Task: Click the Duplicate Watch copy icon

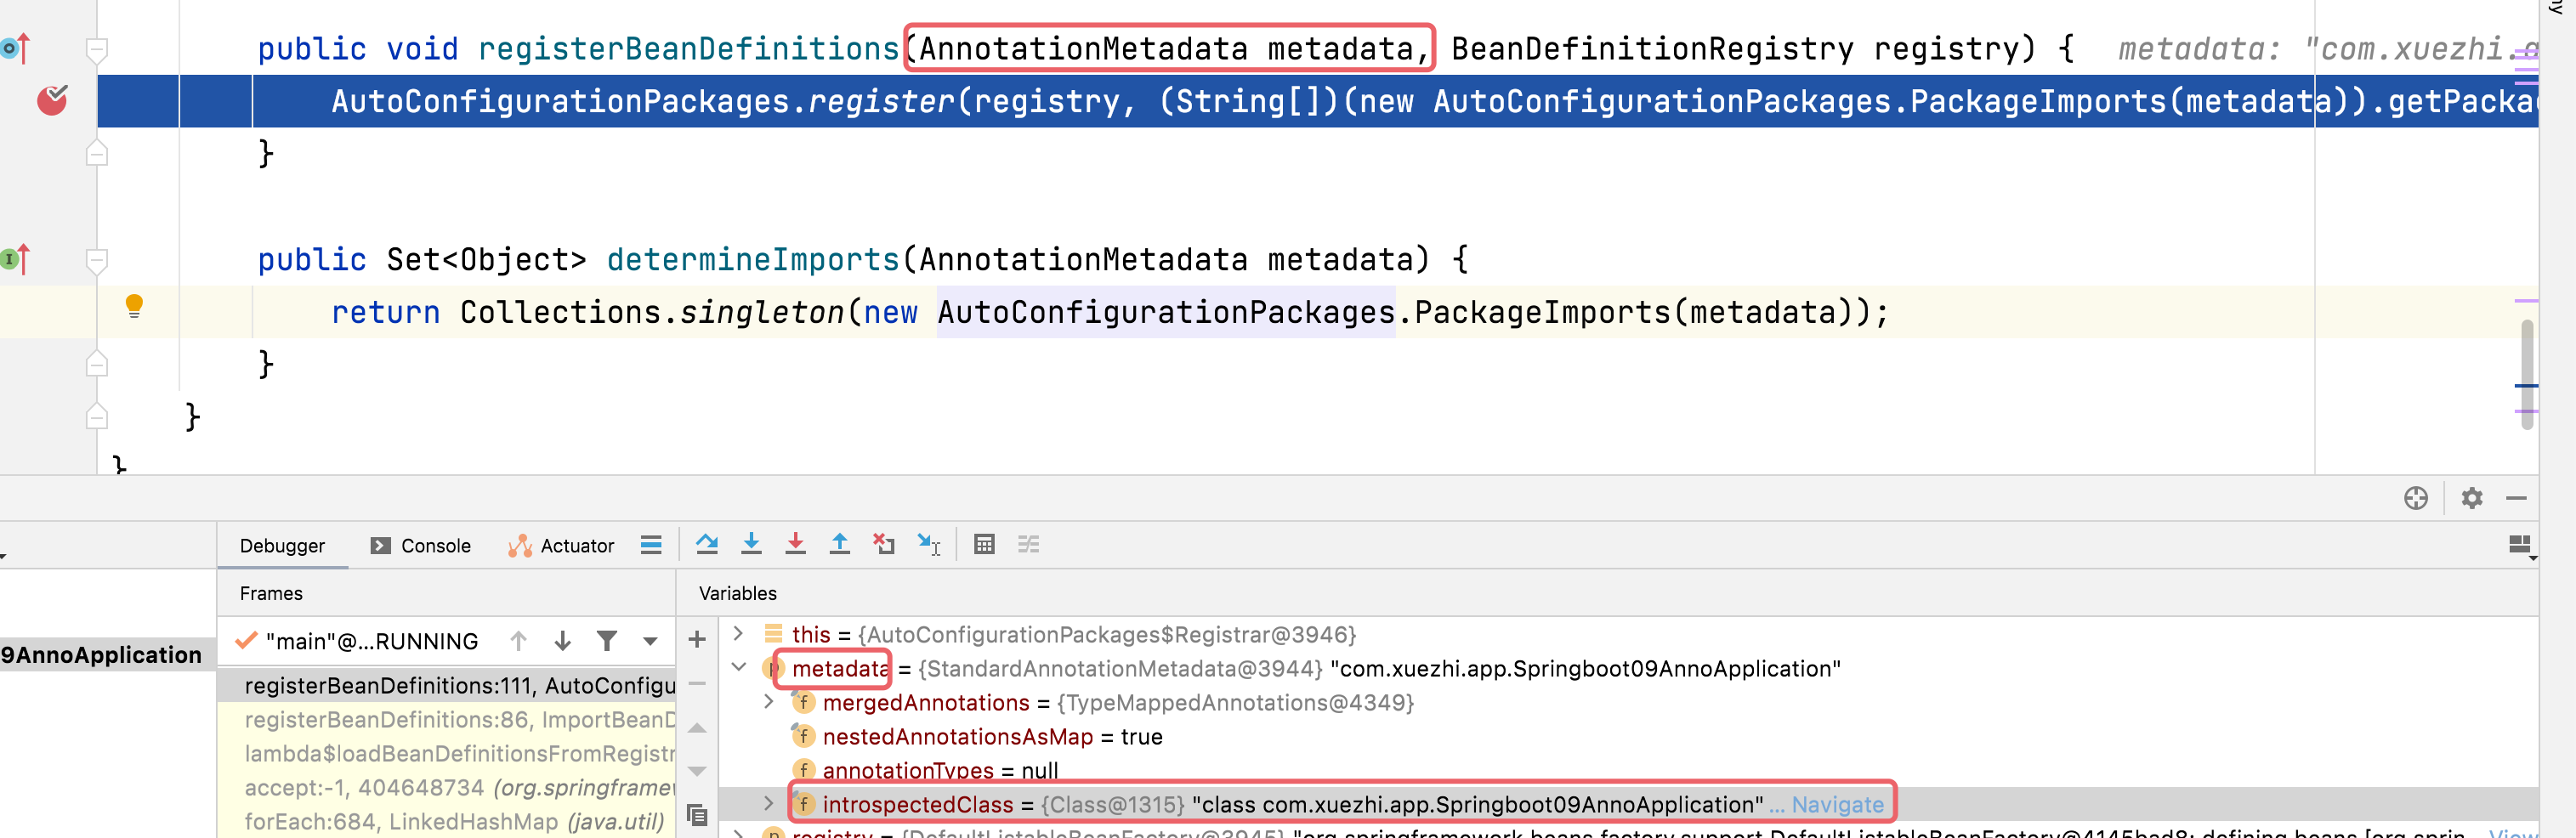Action: (x=697, y=815)
